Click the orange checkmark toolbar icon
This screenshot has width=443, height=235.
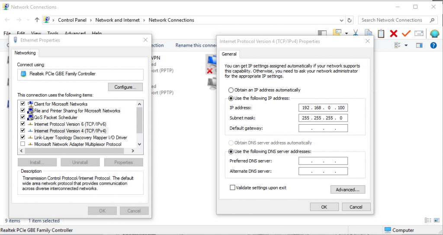(x=406, y=33)
